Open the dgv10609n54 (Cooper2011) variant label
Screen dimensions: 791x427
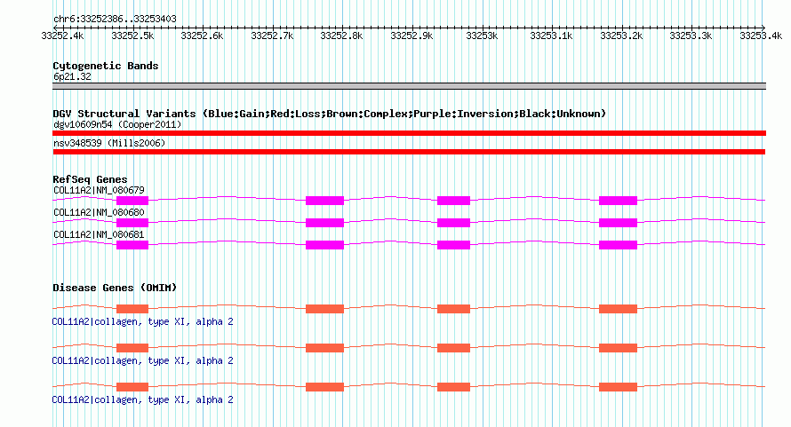point(117,124)
